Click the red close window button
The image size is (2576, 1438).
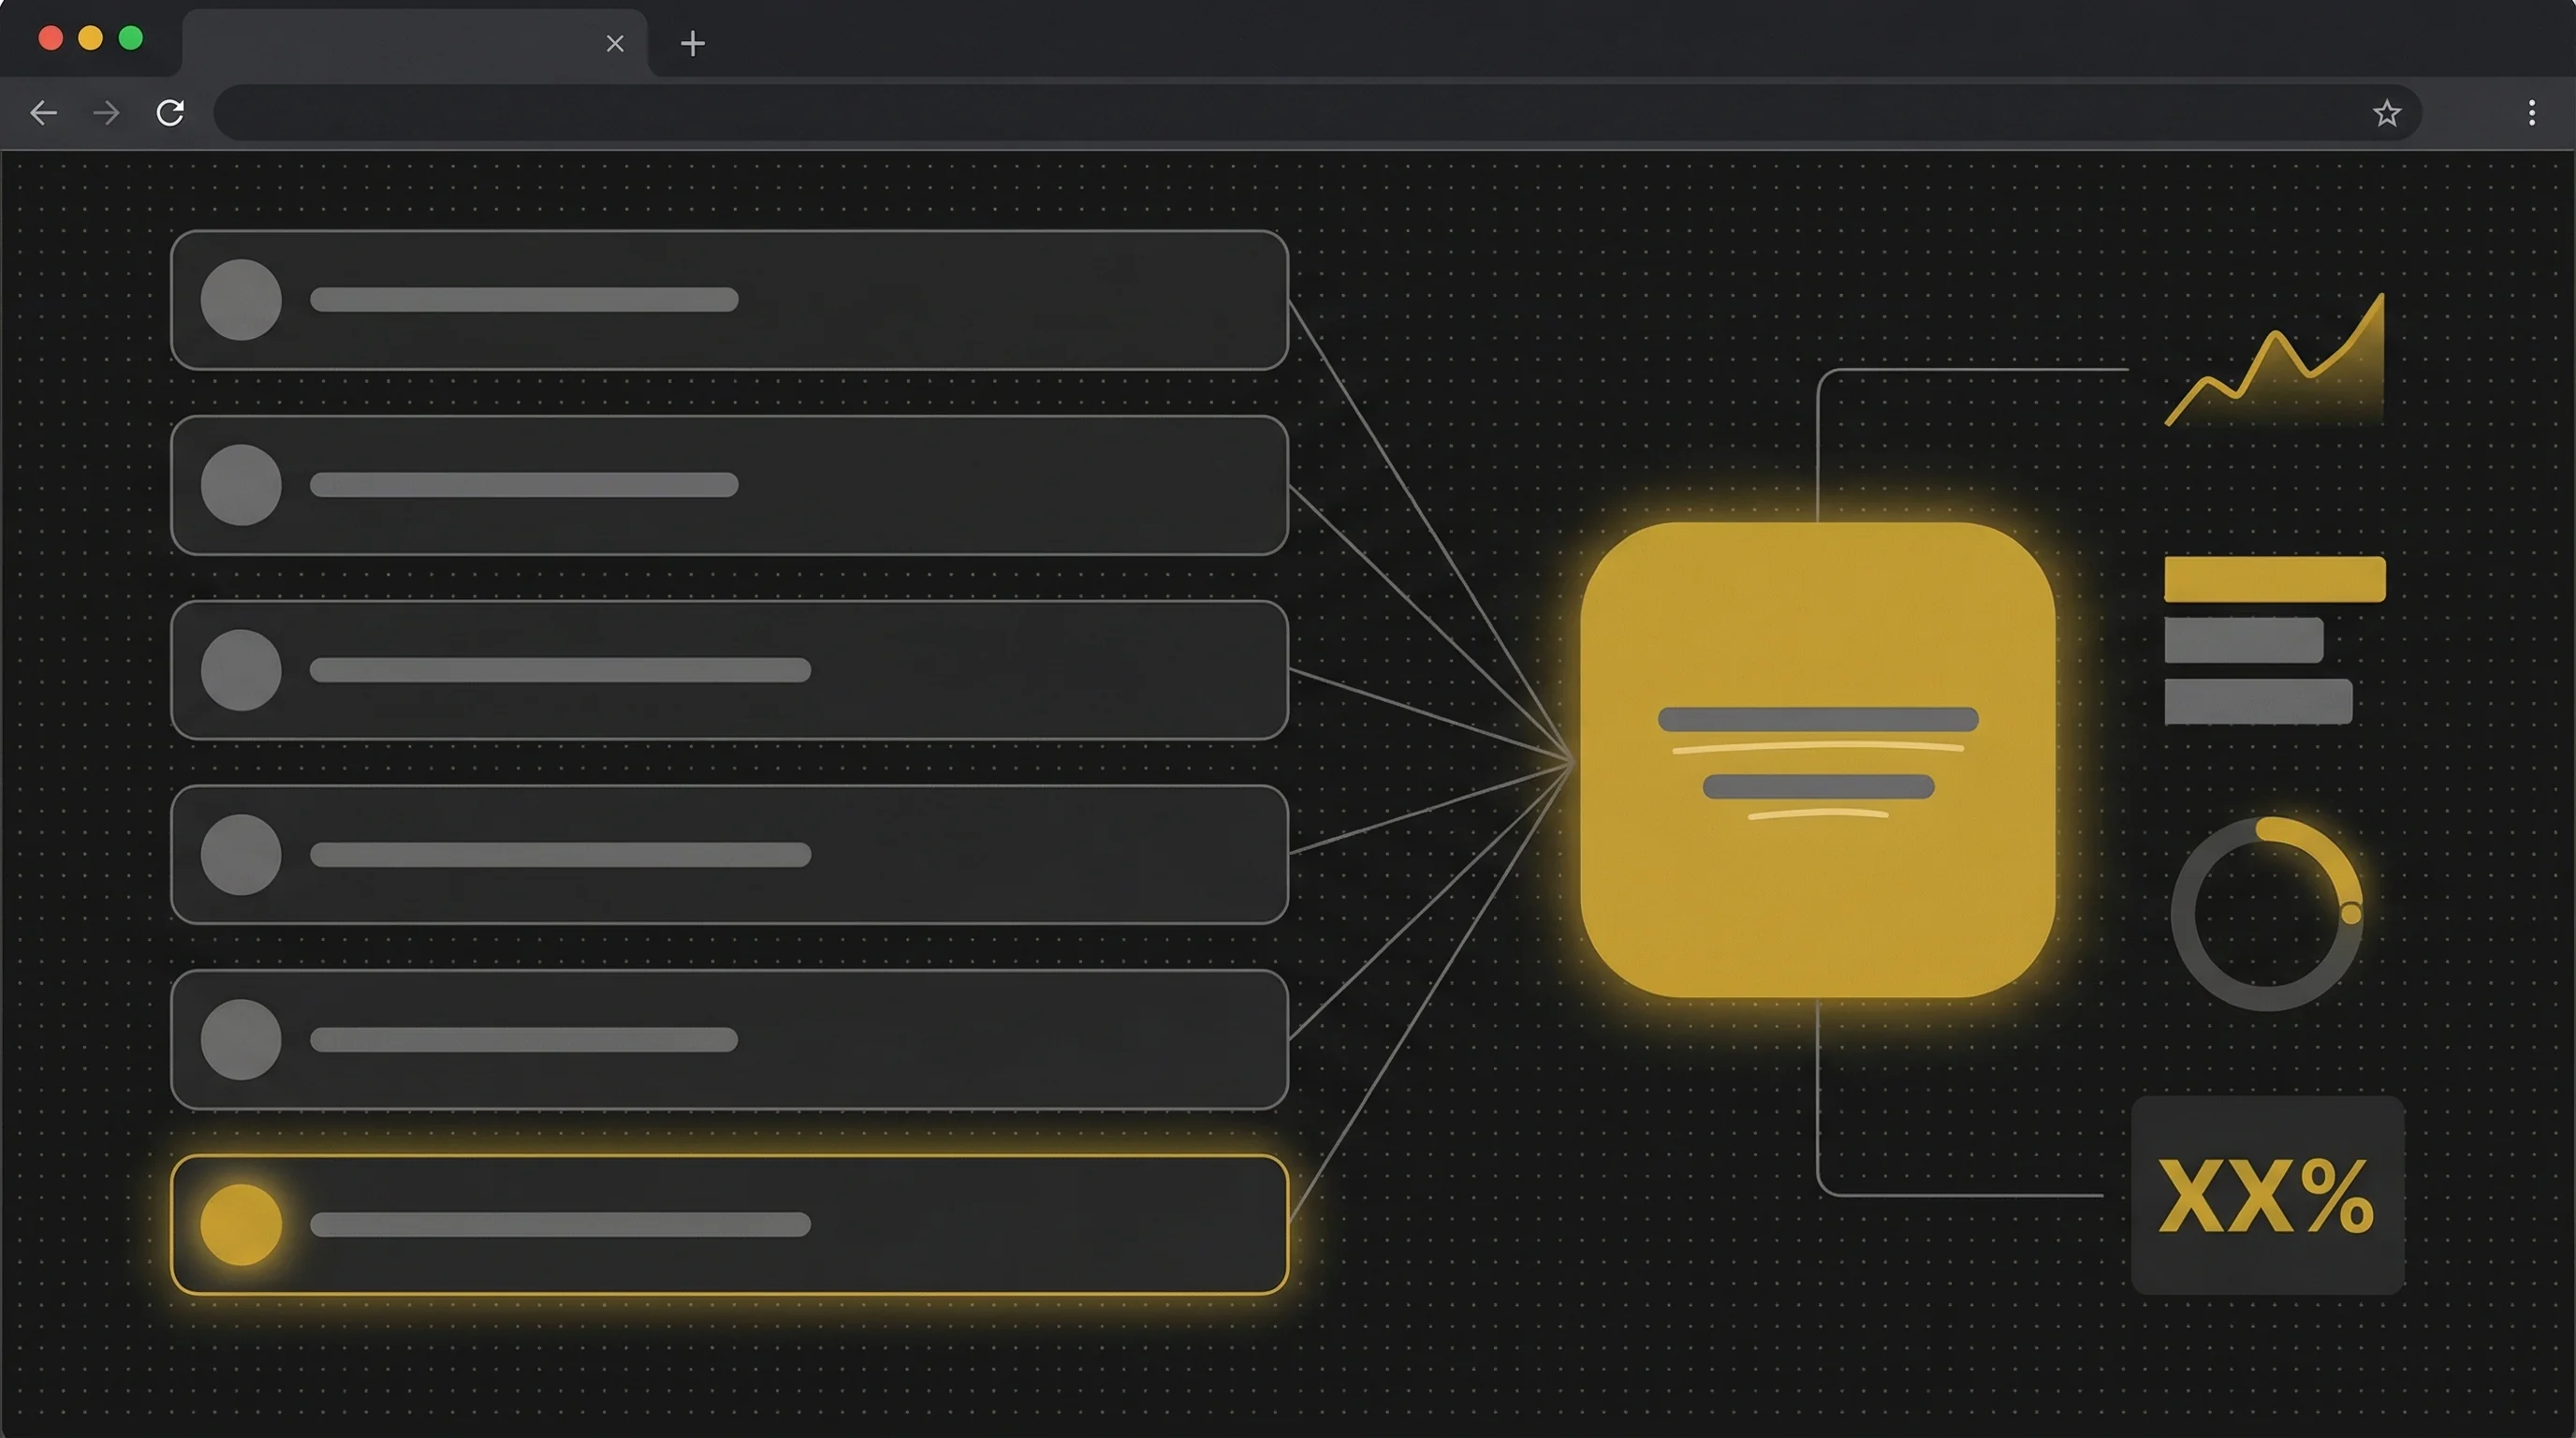(50, 38)
